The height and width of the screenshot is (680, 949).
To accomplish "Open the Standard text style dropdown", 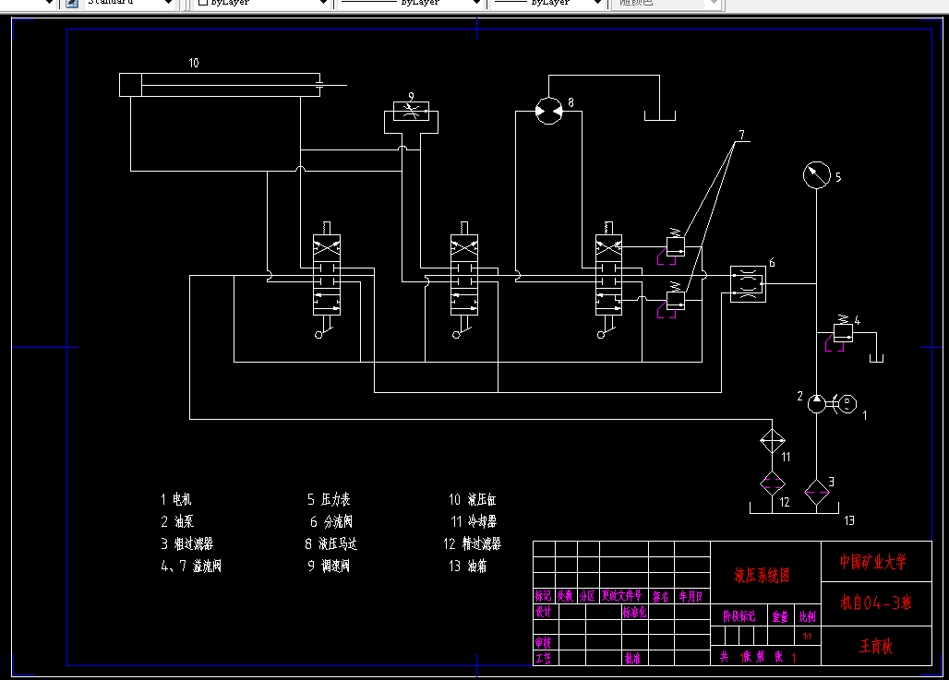I will pyautogui.click(x=129, y=3).
